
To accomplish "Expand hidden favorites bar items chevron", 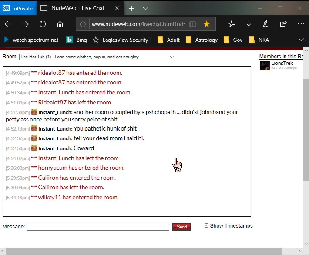I will pyautogui.click(x=301, y=40).
